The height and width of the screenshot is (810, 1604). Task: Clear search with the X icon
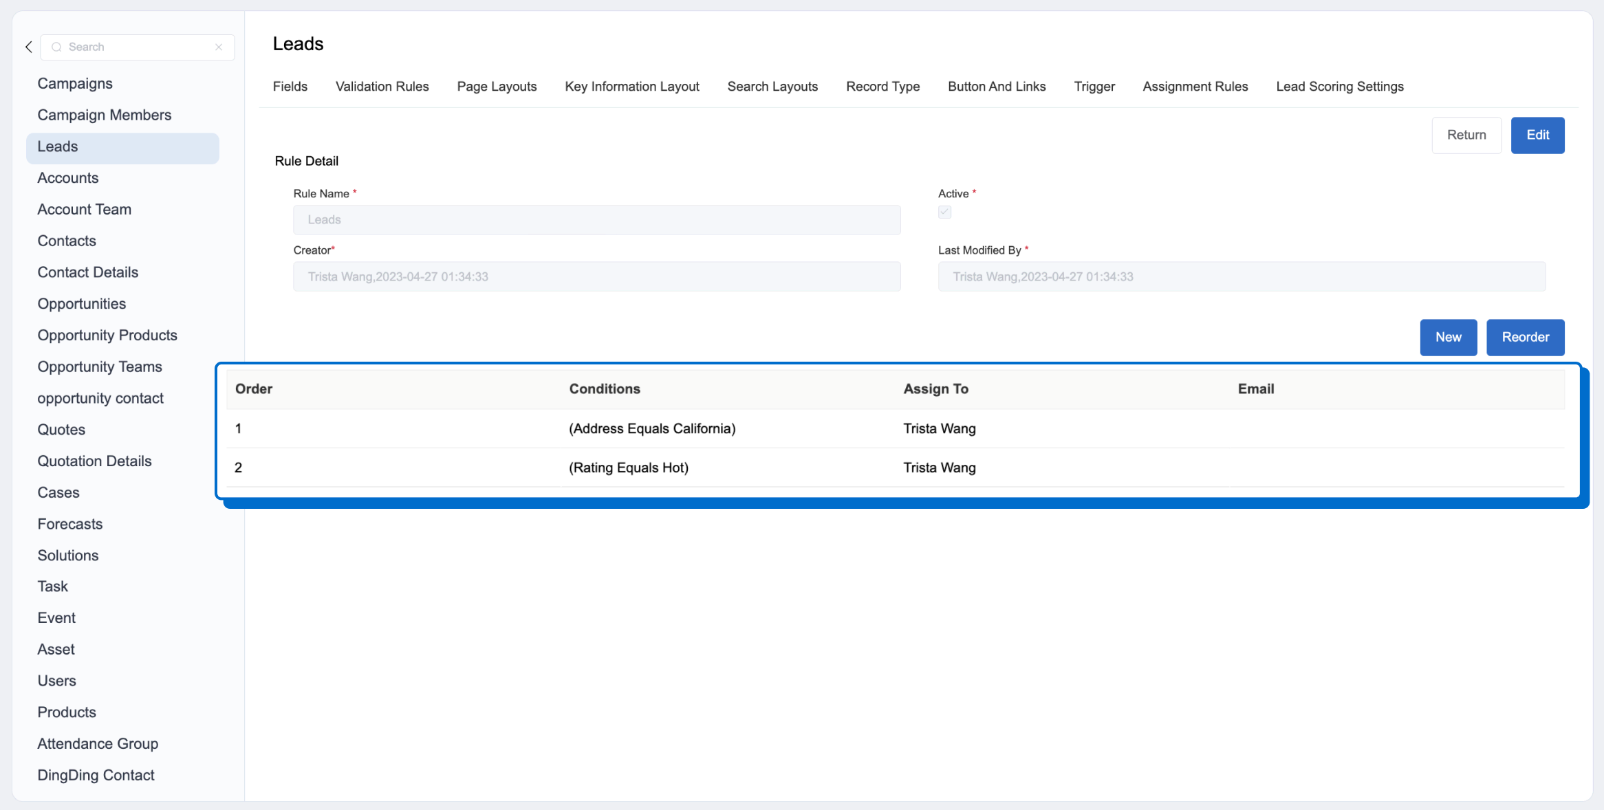pyautogui.click(x=219, y=47)
